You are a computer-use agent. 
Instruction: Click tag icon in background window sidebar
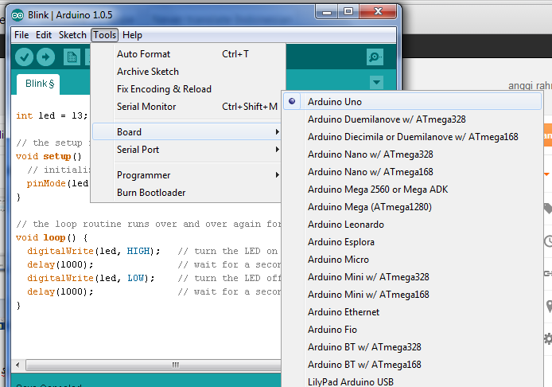coord(548,209)
